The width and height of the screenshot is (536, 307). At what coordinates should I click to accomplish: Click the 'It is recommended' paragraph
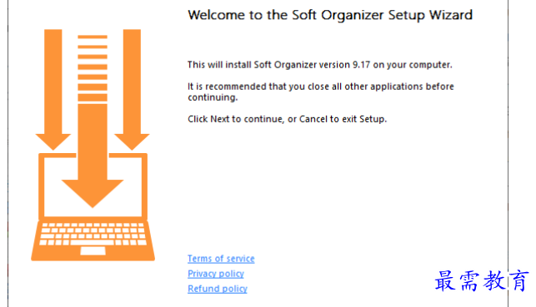[x=321, y=92]
